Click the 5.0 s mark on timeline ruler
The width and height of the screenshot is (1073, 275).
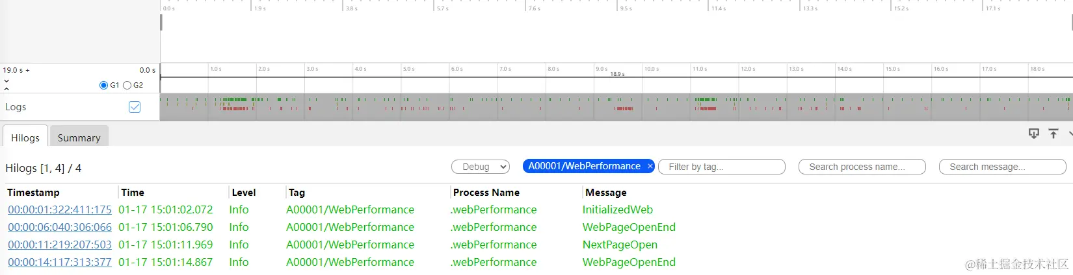(408, 69)
